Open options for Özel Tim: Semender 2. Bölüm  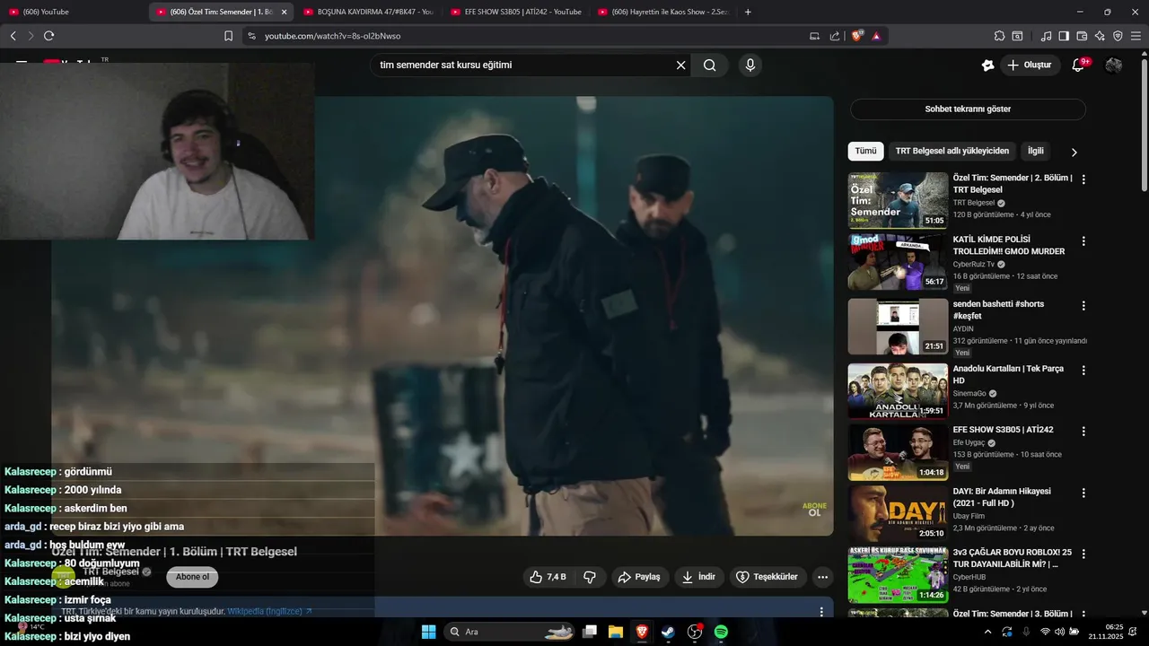pyautogui.click(x=1083, y=179)
